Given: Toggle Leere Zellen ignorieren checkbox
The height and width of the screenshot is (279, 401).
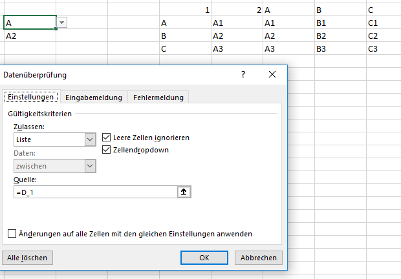Looking at the screenshot, I should (107, 138).
